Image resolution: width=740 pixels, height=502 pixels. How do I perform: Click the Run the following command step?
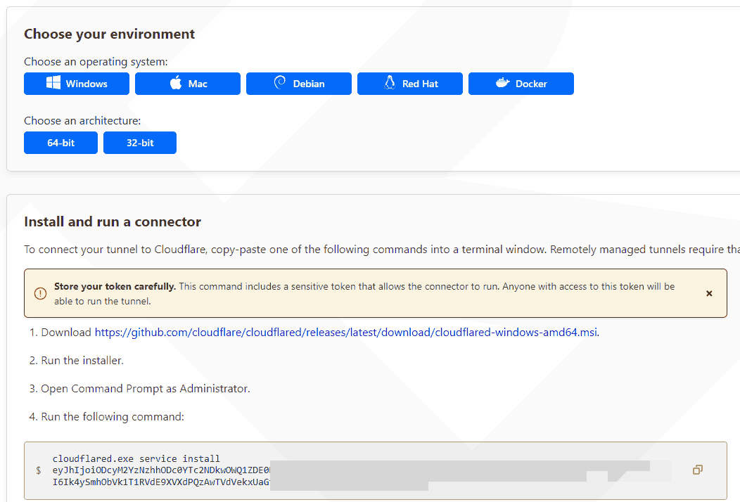click(113, 417)
